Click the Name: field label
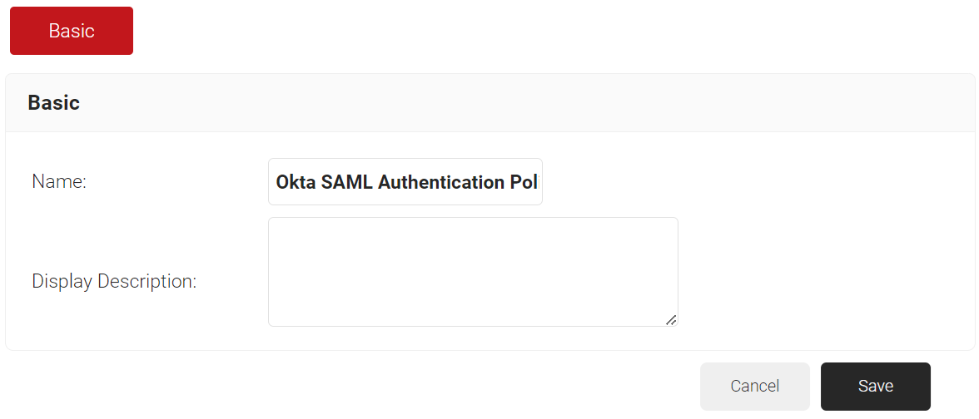This screenshot has height=419, width=979. click(59, 182)
